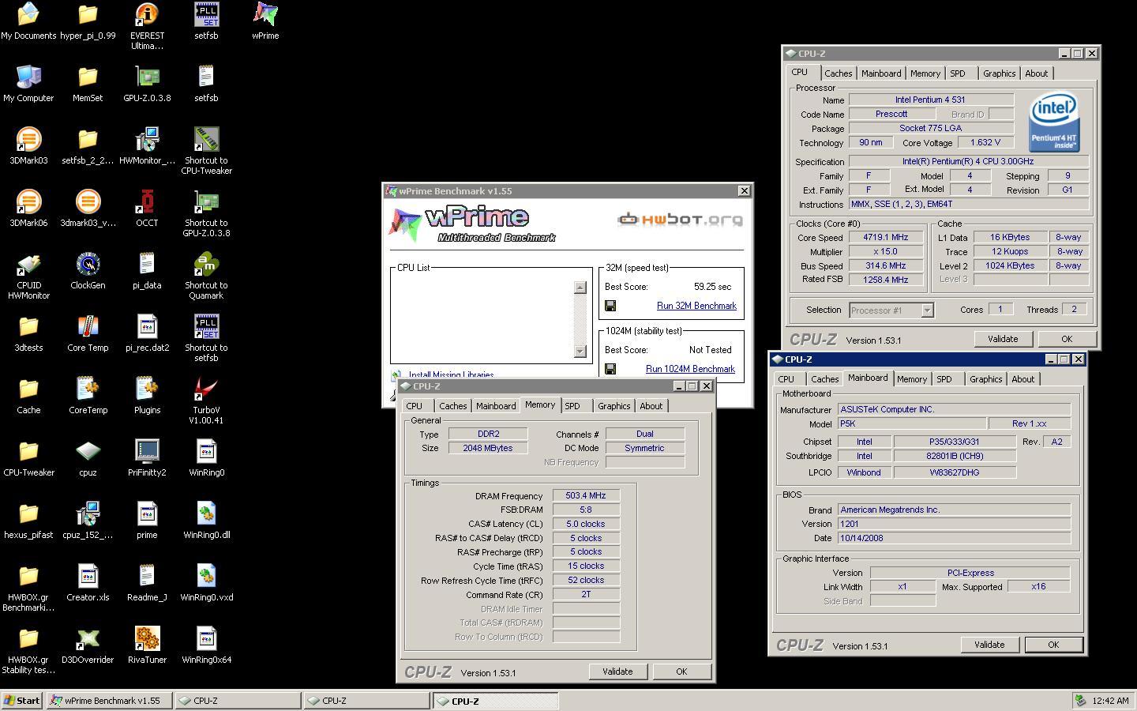Click the wPrime CPU List scroll down arrow
Screen dimensions: 1137x711
580,352
